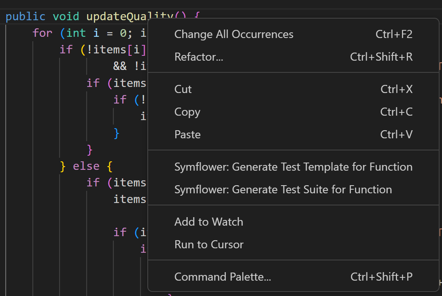Run Symflower: Generate Test Suite for Function
Image resolution: width=442 pixels, height=296 pixels.
tap(293, 190)
